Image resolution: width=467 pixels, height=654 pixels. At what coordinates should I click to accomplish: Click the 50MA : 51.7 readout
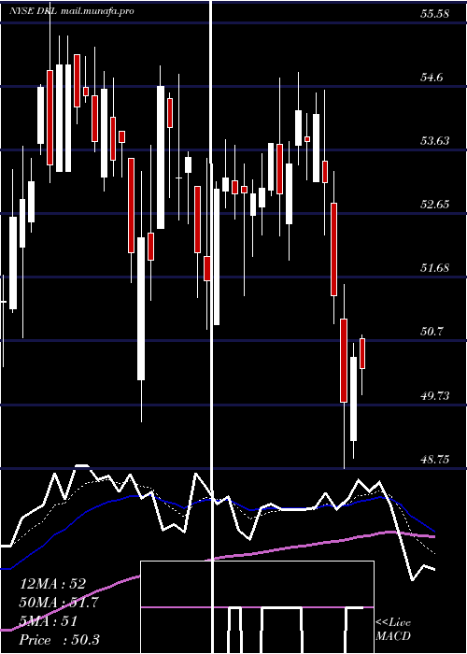pos(60,603)
